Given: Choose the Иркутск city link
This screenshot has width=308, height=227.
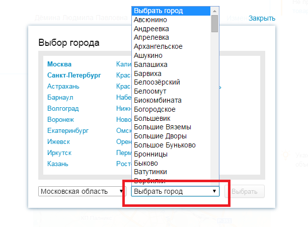Looking at the screenshot, I should (59, 153).
